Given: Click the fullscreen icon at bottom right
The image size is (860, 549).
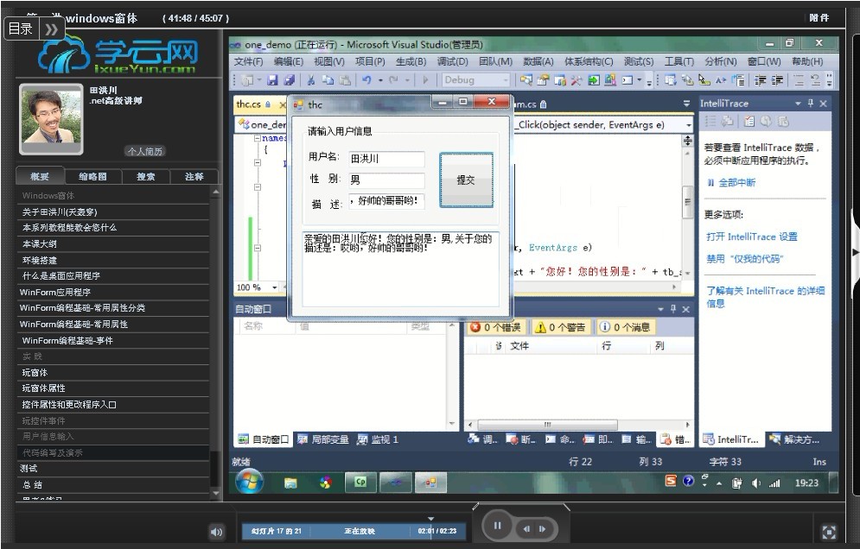Looking at the screenshot, I should [x=828, y=532].
